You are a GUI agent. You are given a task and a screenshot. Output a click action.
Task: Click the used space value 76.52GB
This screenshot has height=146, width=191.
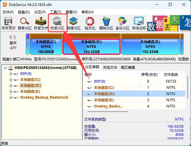[176, 130]
